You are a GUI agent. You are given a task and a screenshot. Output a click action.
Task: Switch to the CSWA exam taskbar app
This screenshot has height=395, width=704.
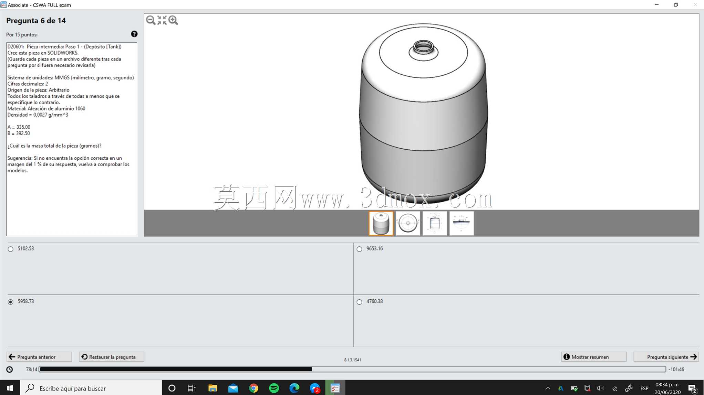[335, 388]
